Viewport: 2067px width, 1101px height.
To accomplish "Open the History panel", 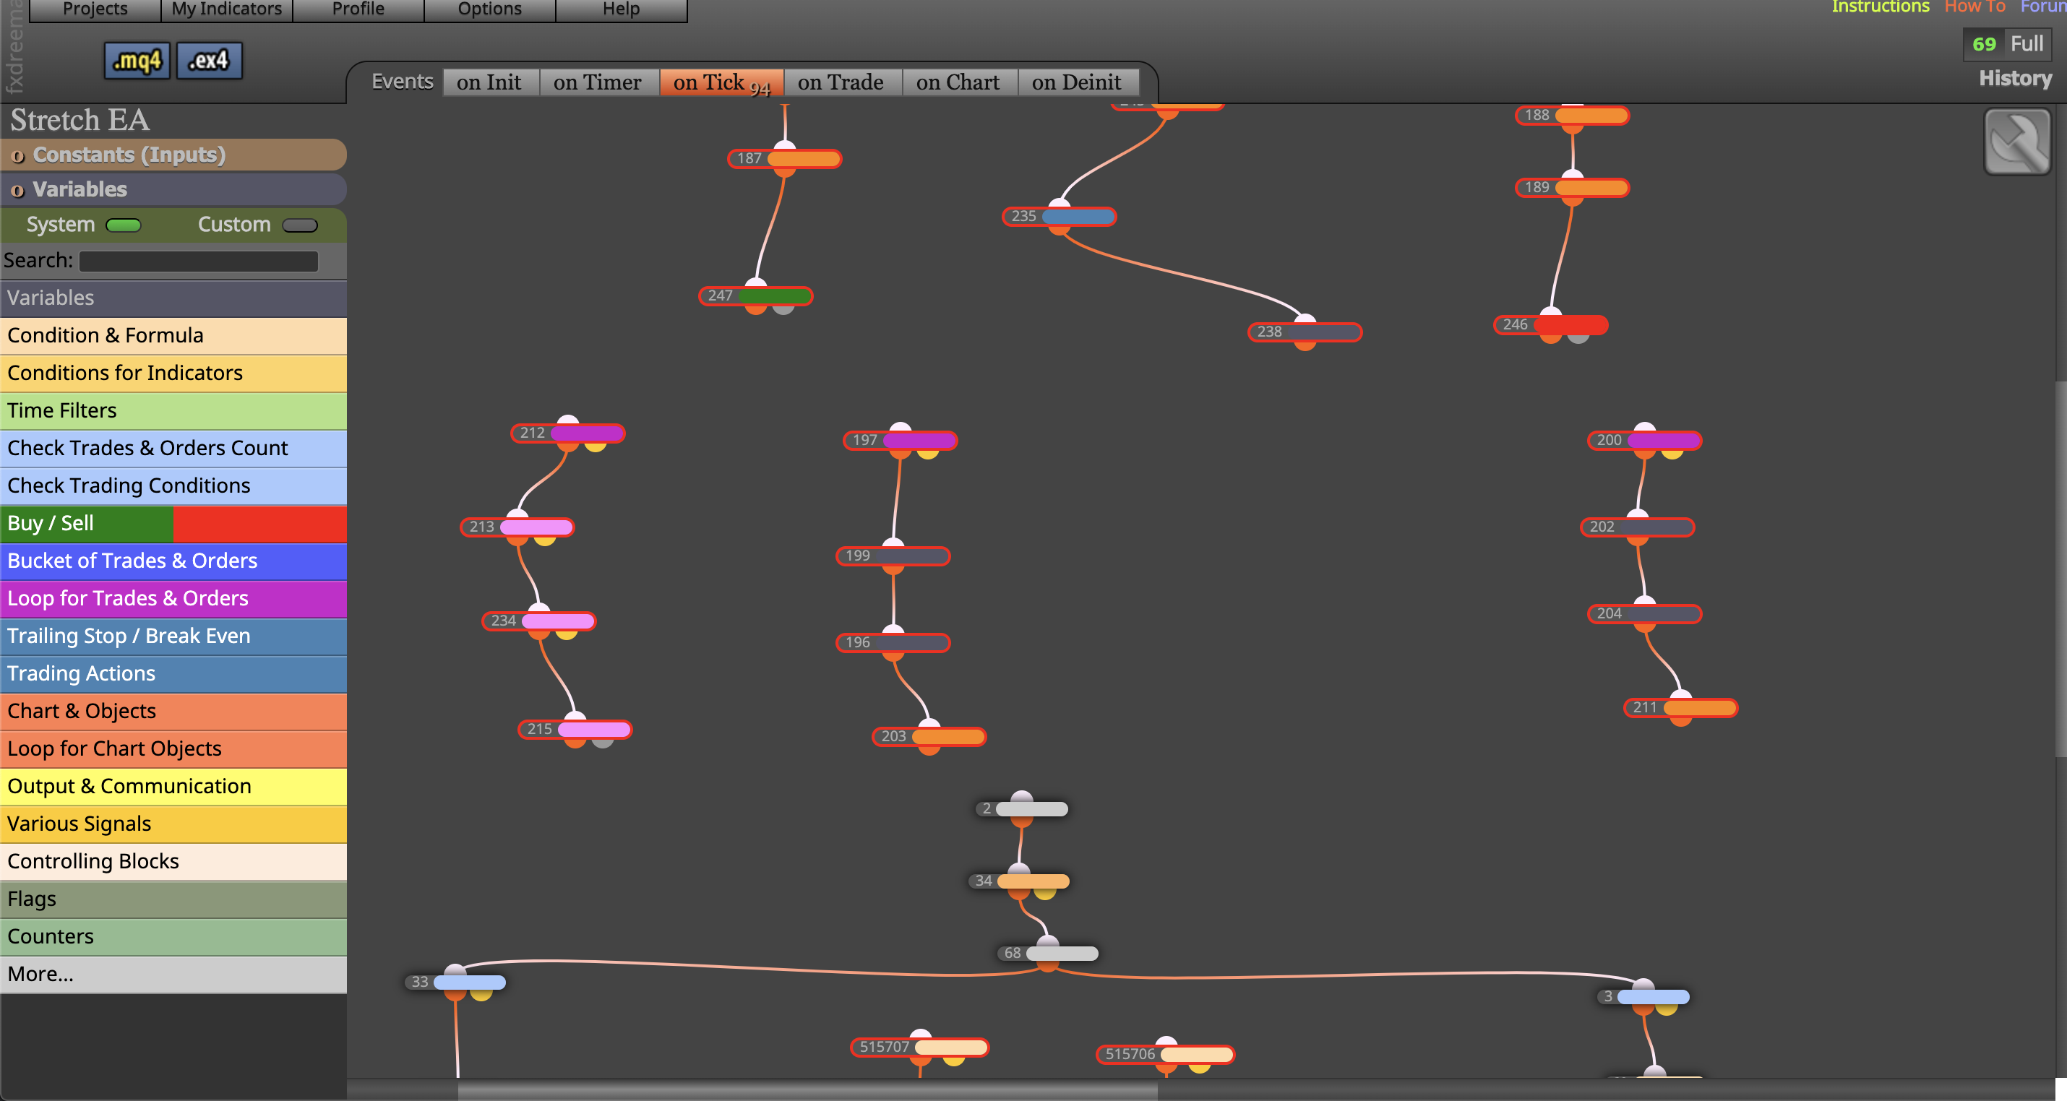I will pyautogui.click(x=2015, y=79).
